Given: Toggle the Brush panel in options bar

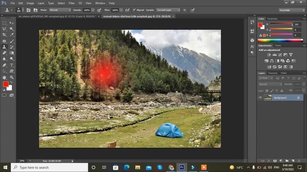Looking at the screenshot, I should click(28, 10).
